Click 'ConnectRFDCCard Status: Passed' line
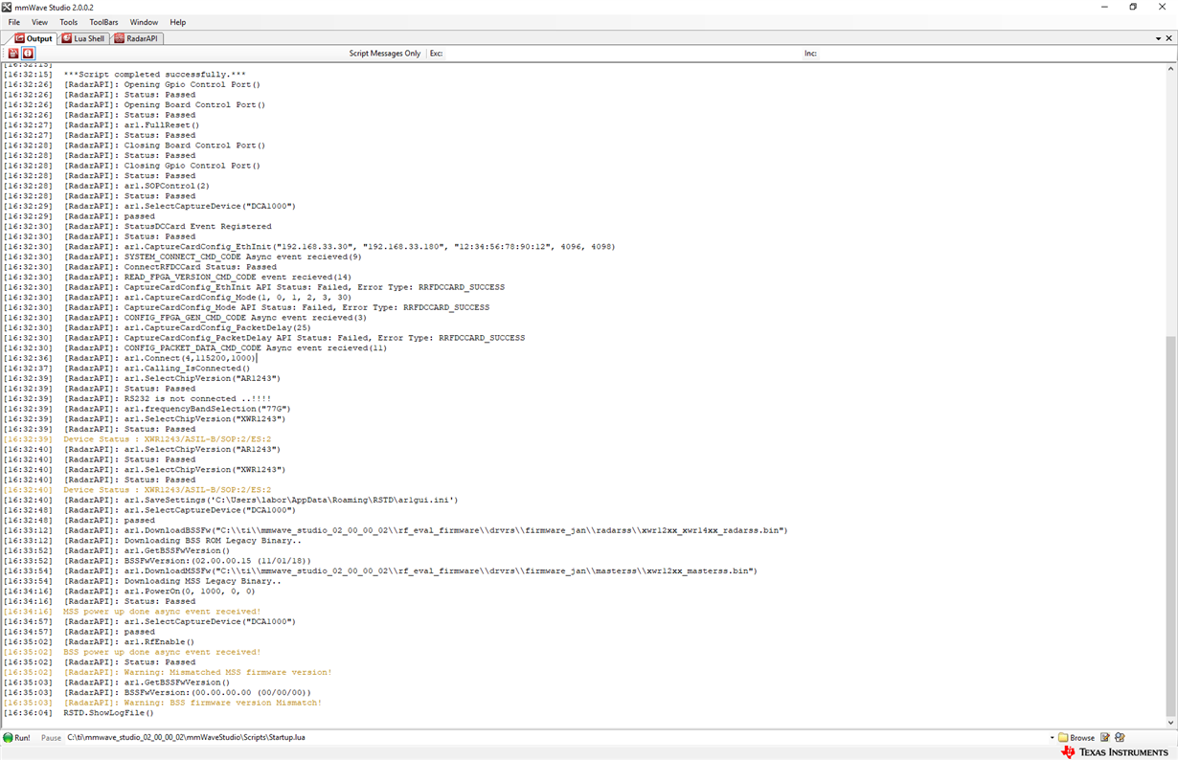 click(200, 267)
